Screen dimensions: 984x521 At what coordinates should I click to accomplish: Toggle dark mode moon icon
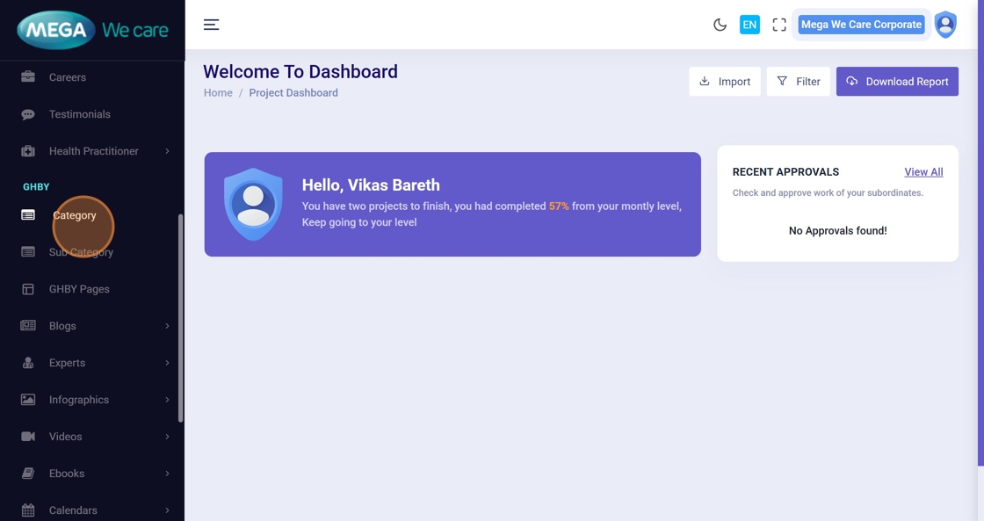pos(720,25)
